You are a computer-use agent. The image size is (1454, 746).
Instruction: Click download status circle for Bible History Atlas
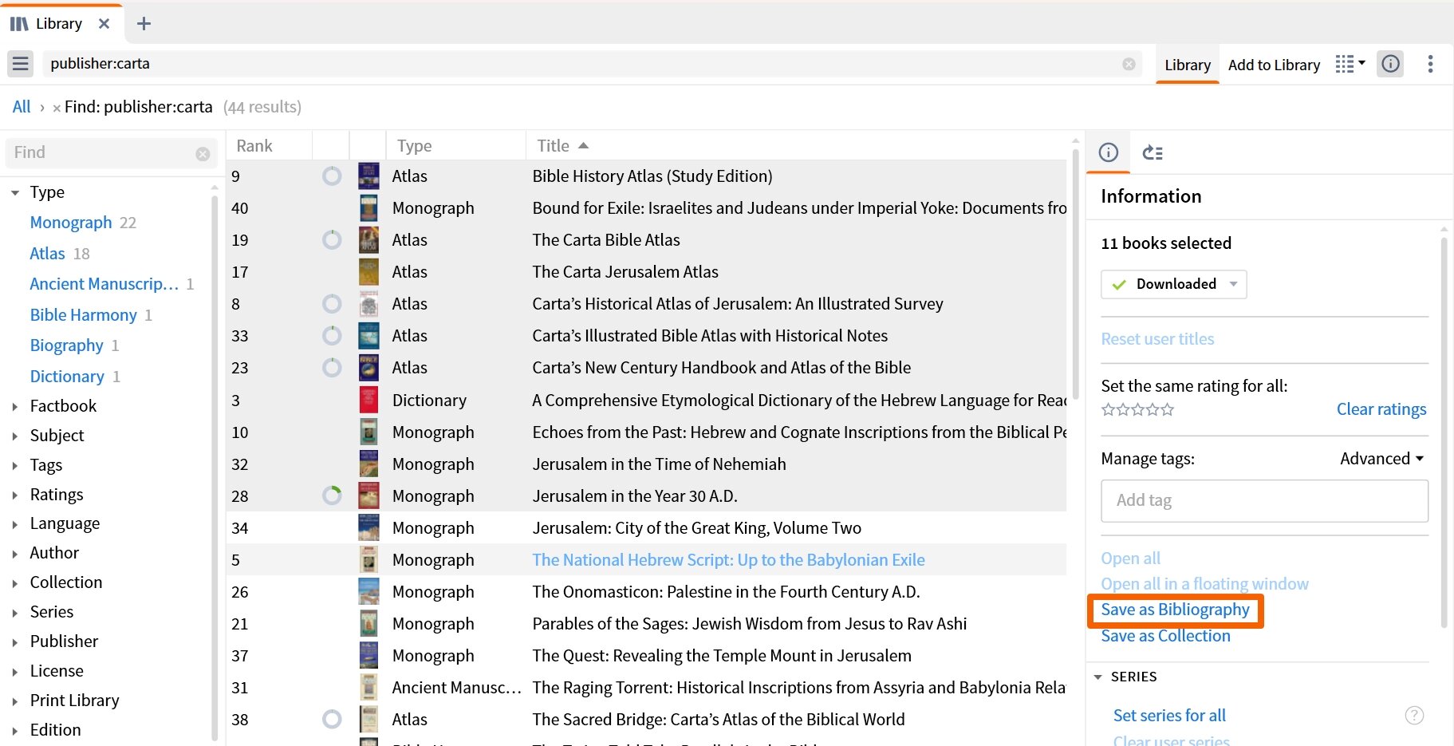point(332,176)
